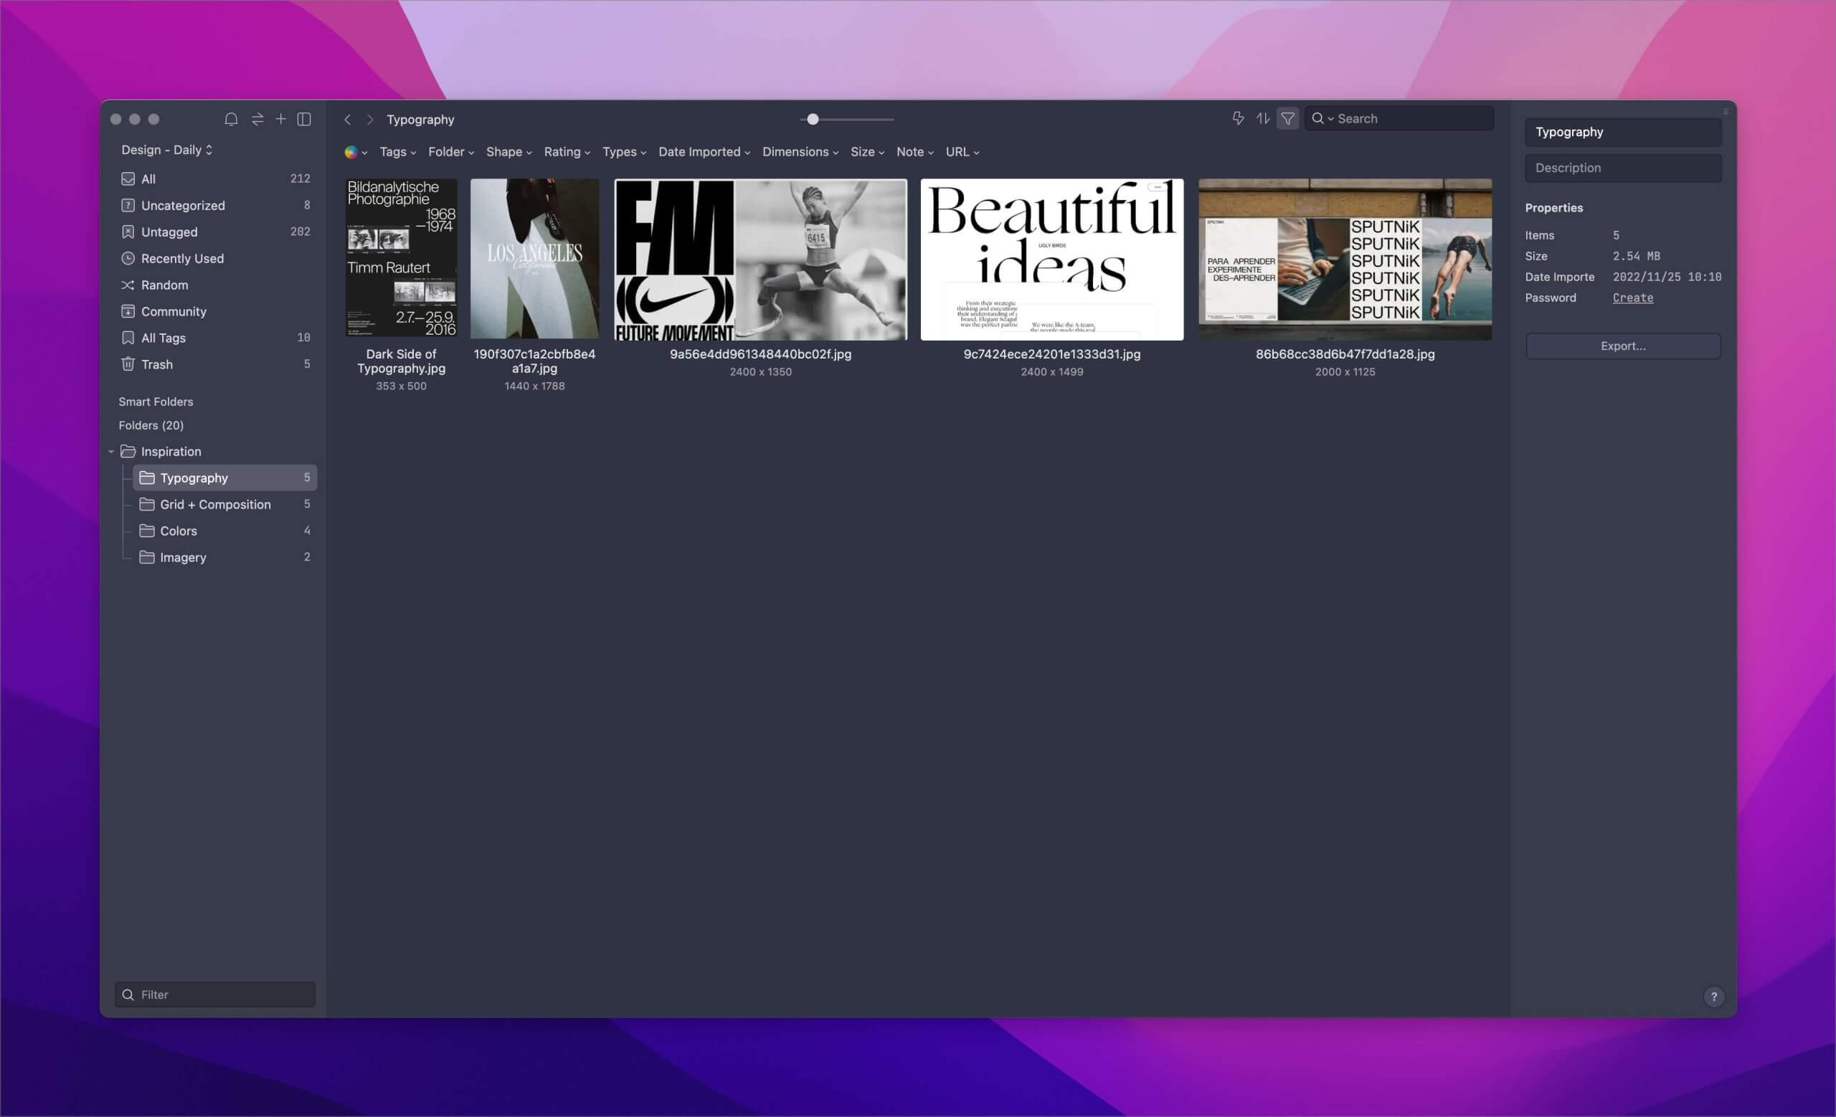Select the Sputnik billboard thumbnail
The width and height of the screenshot is (1836, 1117).
(x=1345, y=259)
